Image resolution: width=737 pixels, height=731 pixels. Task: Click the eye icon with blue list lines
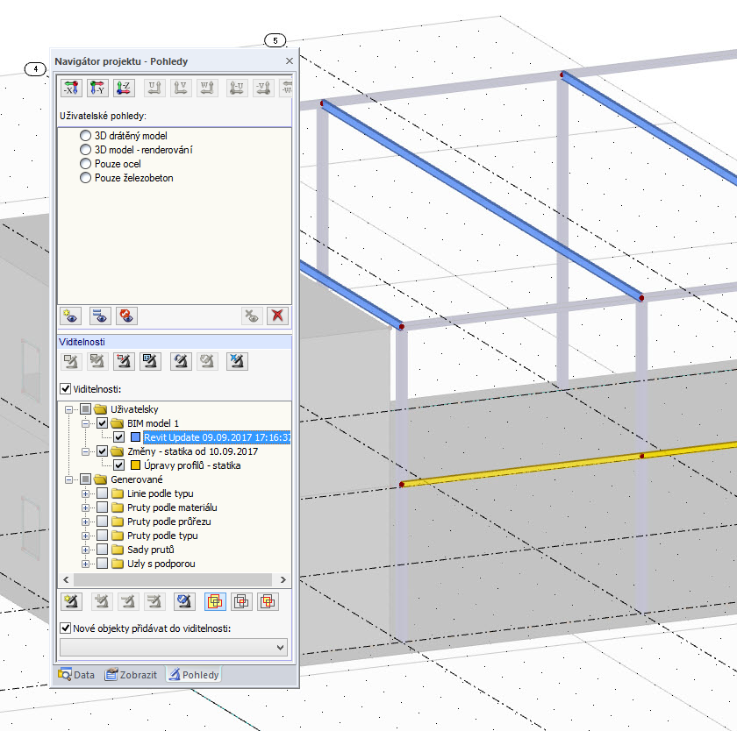click(x=100, y=316)
